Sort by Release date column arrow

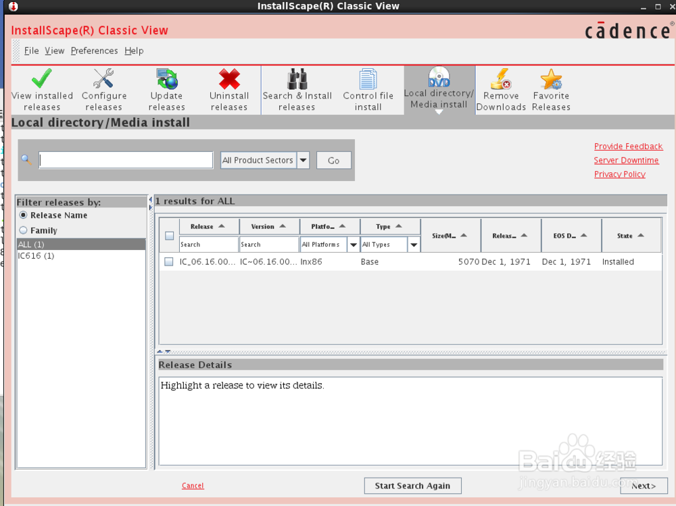coord(524,235)
